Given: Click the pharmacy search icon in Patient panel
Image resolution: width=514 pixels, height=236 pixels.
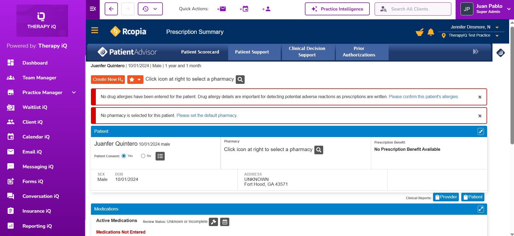Looking at the screenshot, I should pyautogui.click(x=319, y=150).
